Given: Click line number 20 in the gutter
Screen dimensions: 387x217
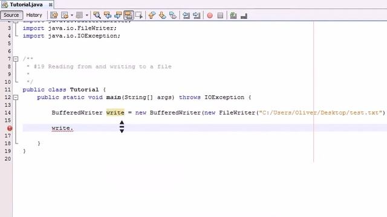Looking at the screenshot, I should [8, 159].
